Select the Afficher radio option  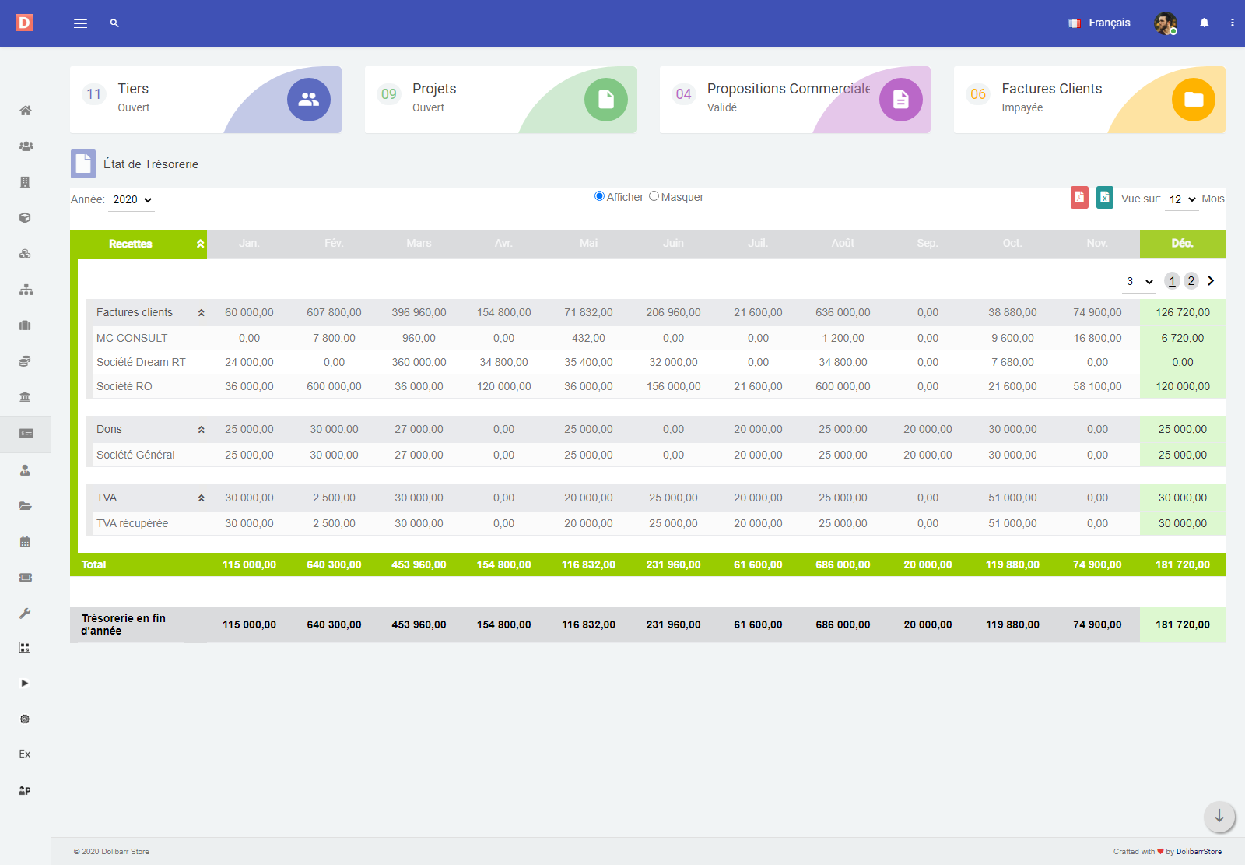[x=599, y=196]
